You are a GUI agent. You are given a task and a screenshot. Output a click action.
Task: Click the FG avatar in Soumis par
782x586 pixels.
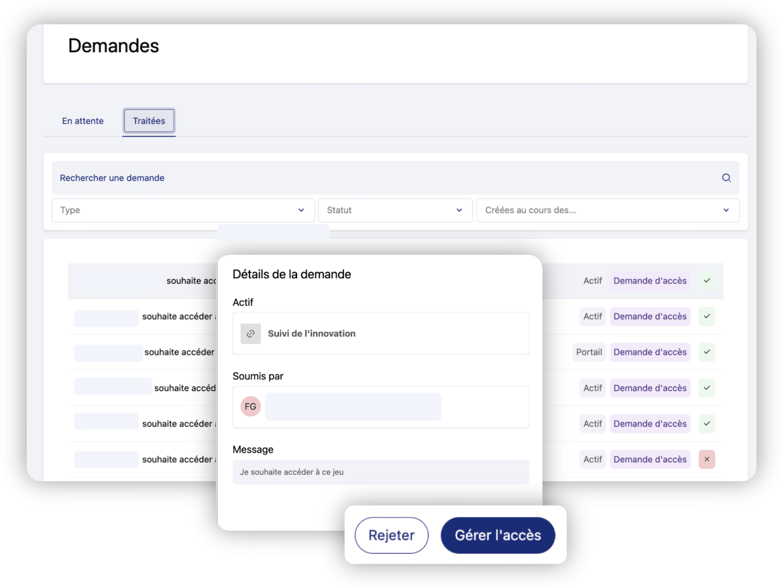click(250, 406)
